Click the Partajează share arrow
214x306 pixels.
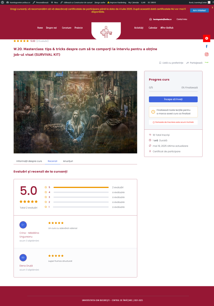pos(187,63)
